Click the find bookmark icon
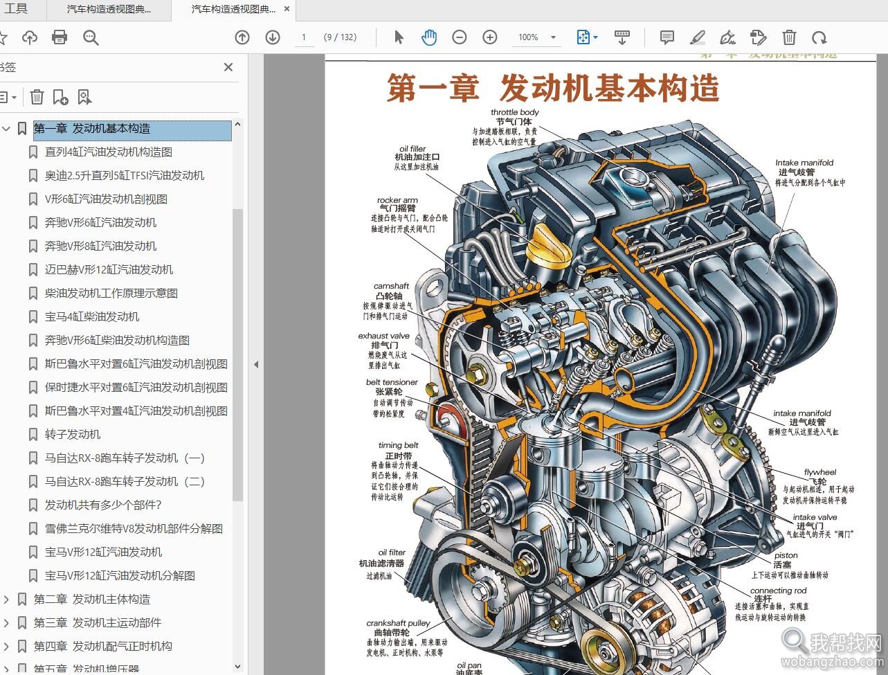Viewport: 888px width, 675px height. (84, 97)
